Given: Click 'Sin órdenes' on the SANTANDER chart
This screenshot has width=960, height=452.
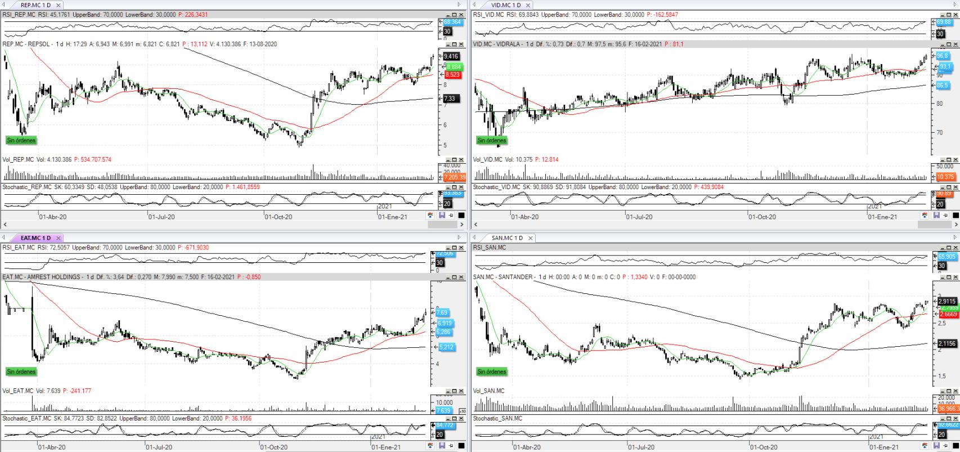Looking at the screenshot, I should pos(491,372).
